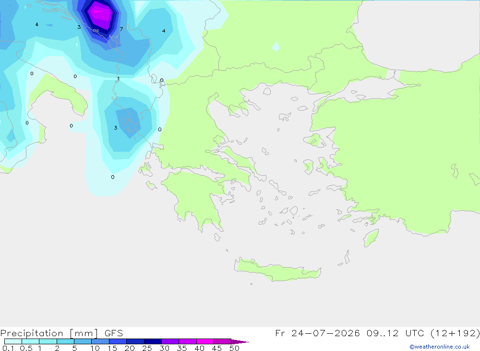Click legend label '0.1'
480x351 pixels.
pyautogui.click(x=8, y=348)
